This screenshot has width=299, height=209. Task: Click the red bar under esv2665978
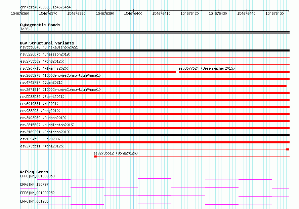point(155,79)
